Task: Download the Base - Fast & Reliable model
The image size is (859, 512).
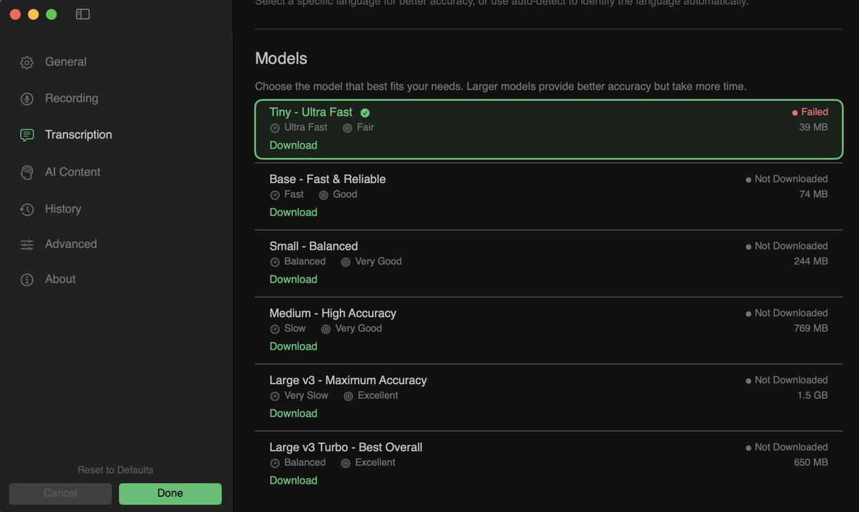Action: click(293, 212)
